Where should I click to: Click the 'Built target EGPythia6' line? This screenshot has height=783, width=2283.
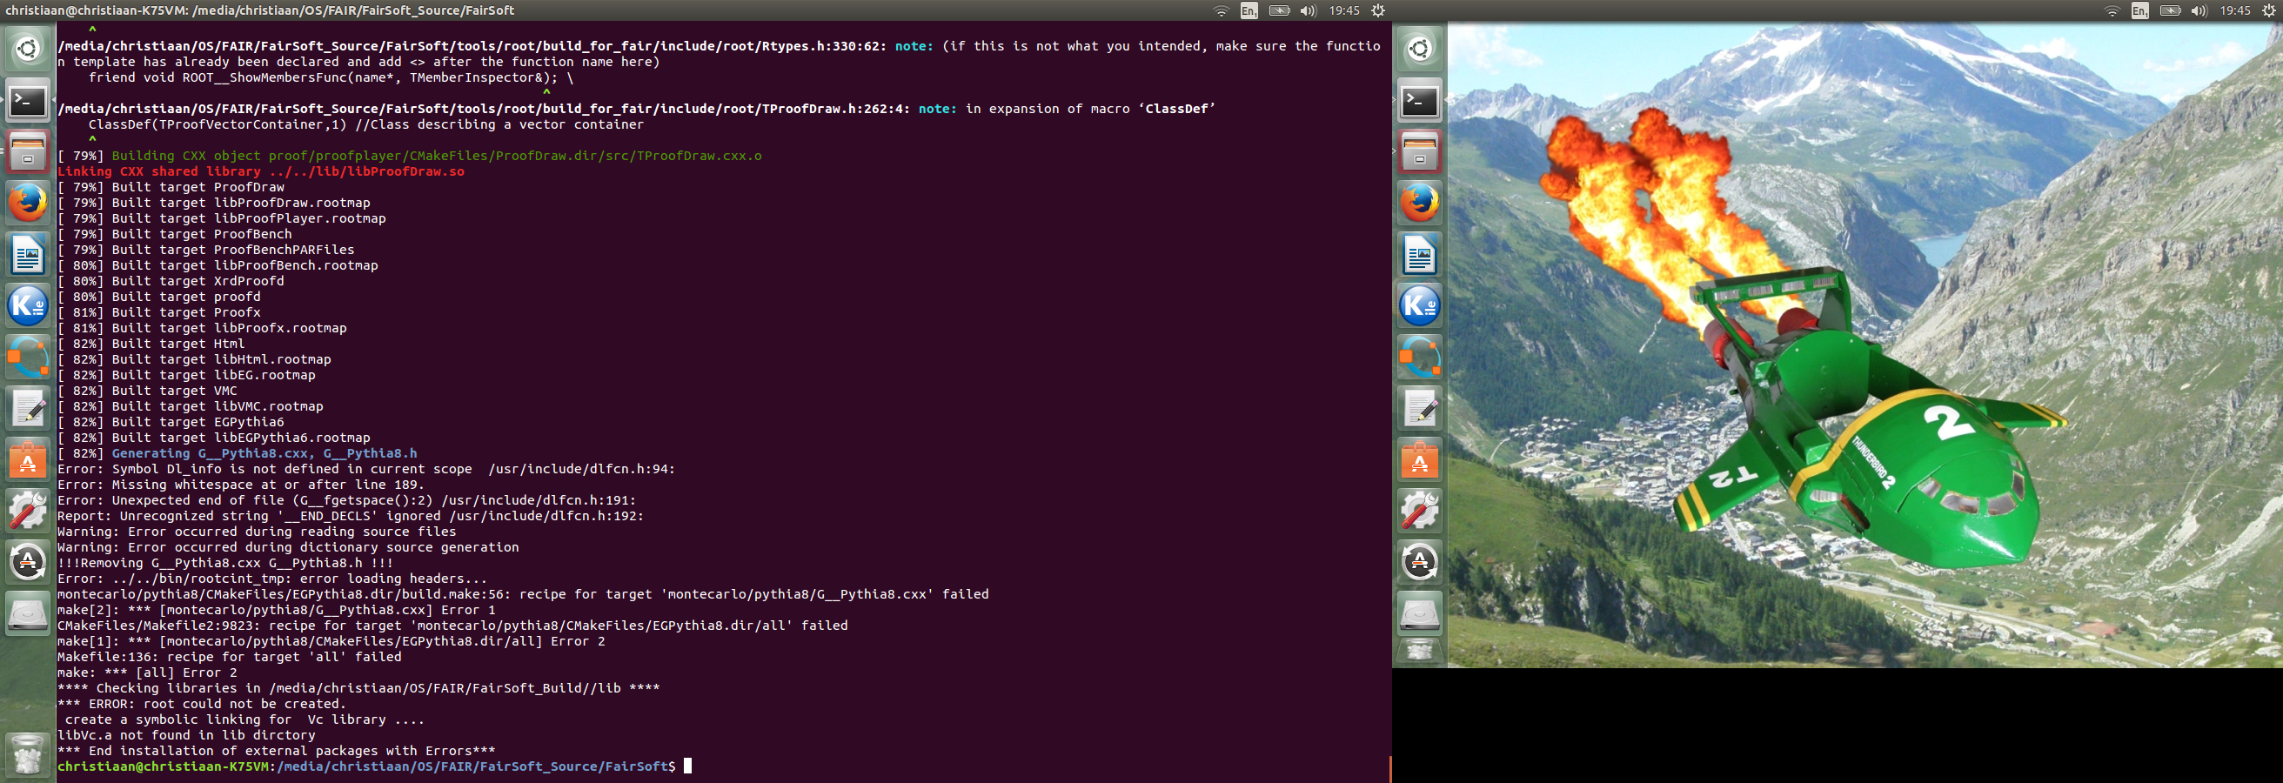point(171,423)
